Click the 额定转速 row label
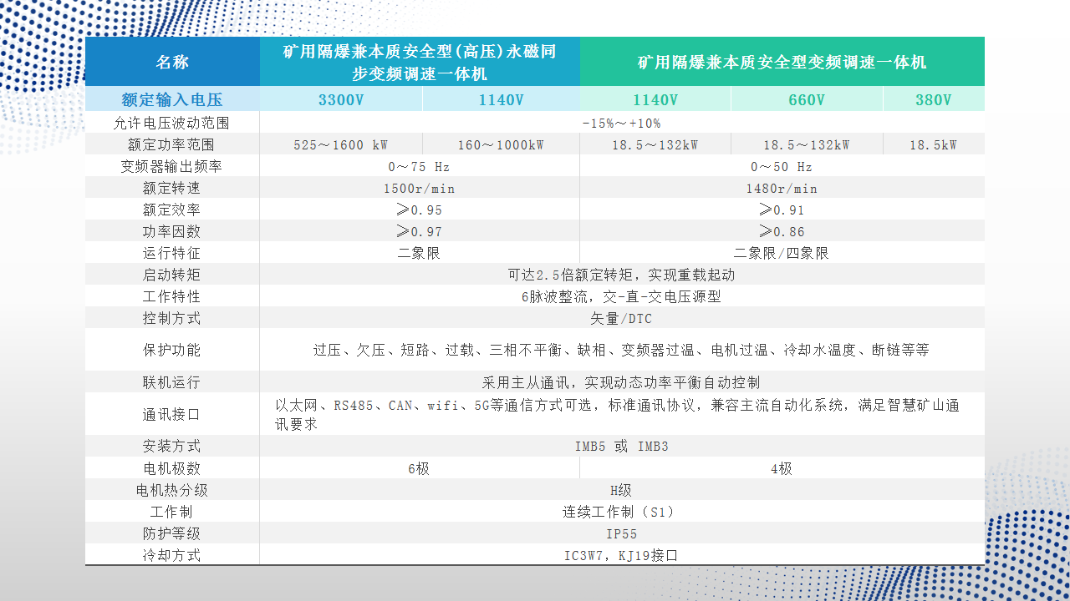The height and width of the screenshot is (601, 1070). 171,188
